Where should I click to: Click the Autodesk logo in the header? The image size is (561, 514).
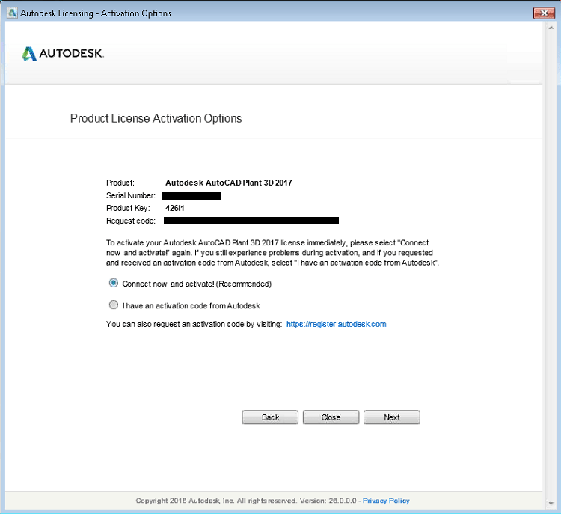pyautogui.click(x=63, y=54)
